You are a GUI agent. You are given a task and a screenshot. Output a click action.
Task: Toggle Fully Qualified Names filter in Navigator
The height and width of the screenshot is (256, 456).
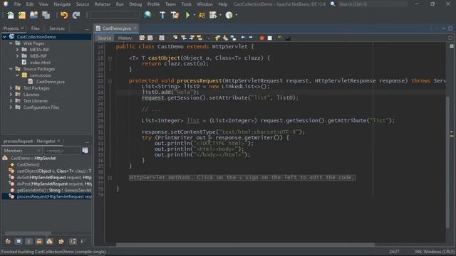(x=61, y=241)
